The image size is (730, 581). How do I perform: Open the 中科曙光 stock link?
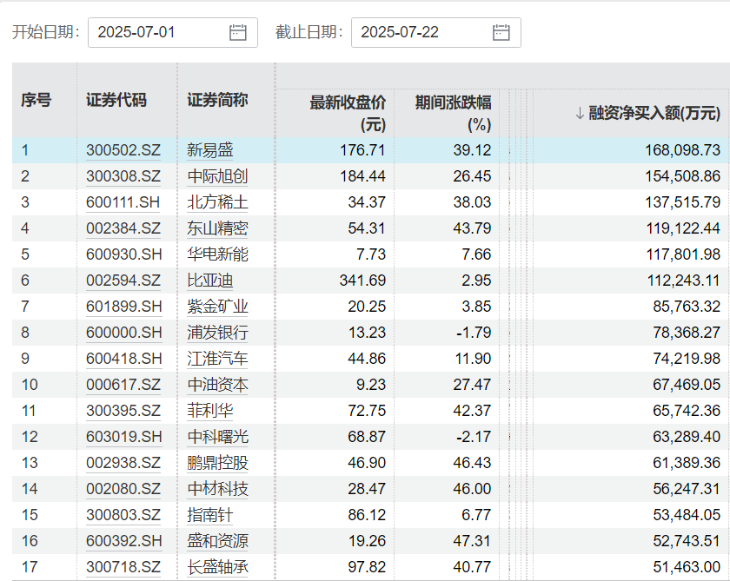click(x=217, y=437)
